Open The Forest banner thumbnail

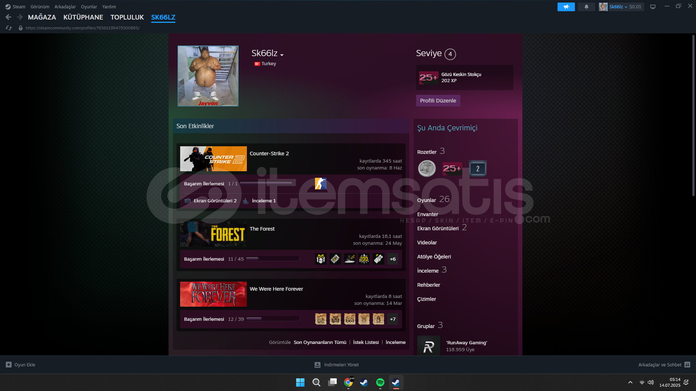tap(214, 234)
